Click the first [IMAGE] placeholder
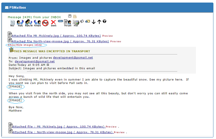 (x=15, y=86)
